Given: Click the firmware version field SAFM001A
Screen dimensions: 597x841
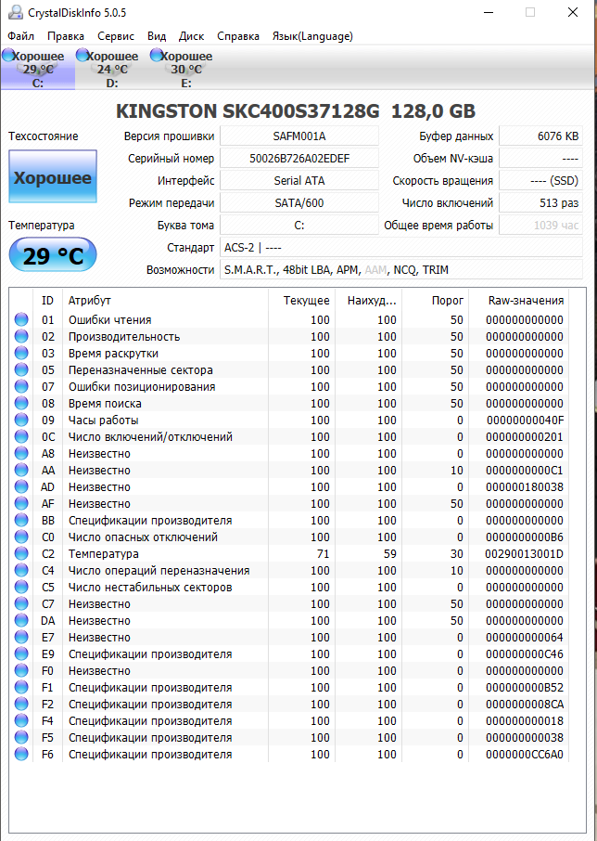Looking at the screenshot, I should pos(299,136).
